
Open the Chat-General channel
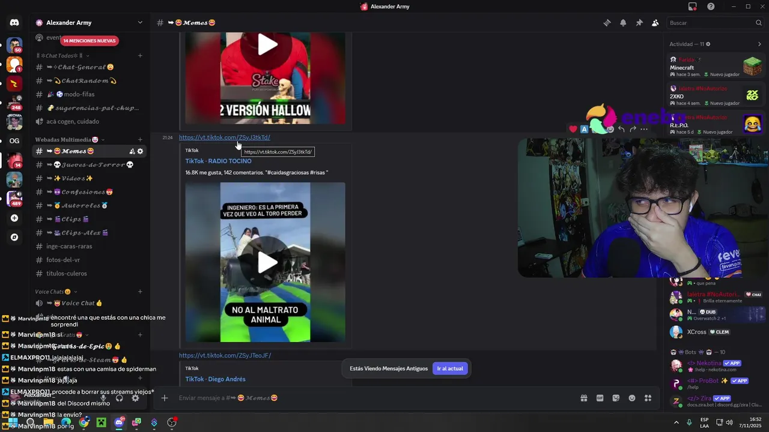coord(90,67)
